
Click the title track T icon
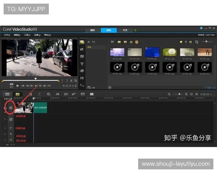tap(11, 128)
